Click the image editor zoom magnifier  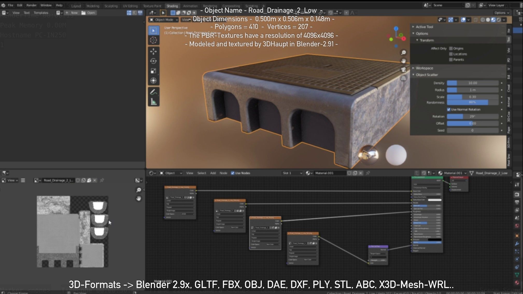point(139,190)
